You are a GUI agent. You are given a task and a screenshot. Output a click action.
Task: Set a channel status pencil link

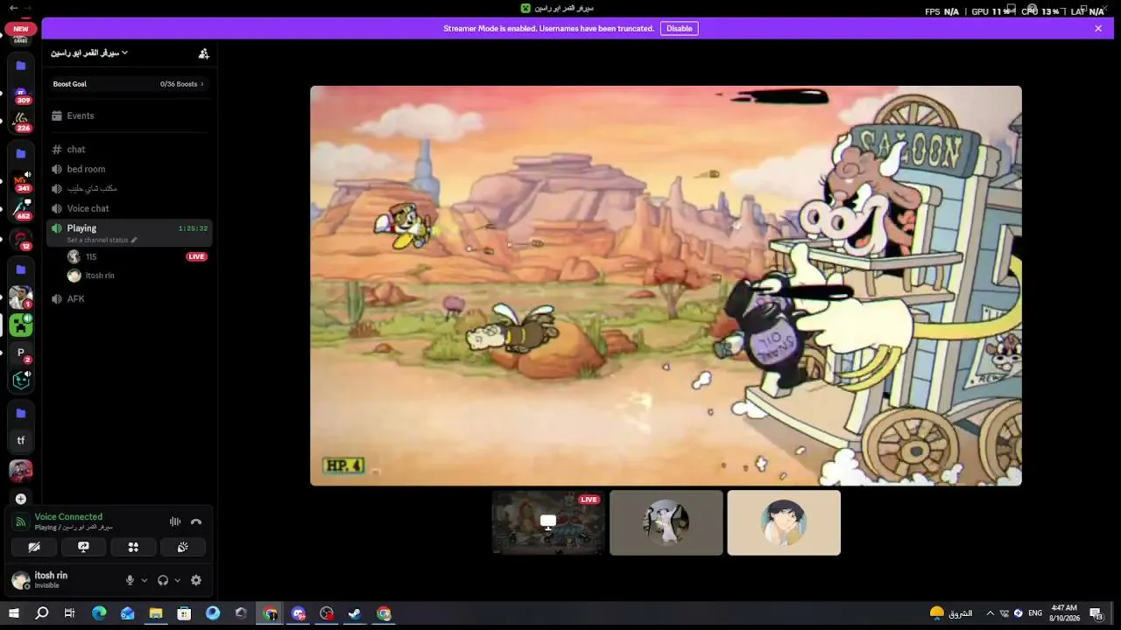[x=102, y=240]
